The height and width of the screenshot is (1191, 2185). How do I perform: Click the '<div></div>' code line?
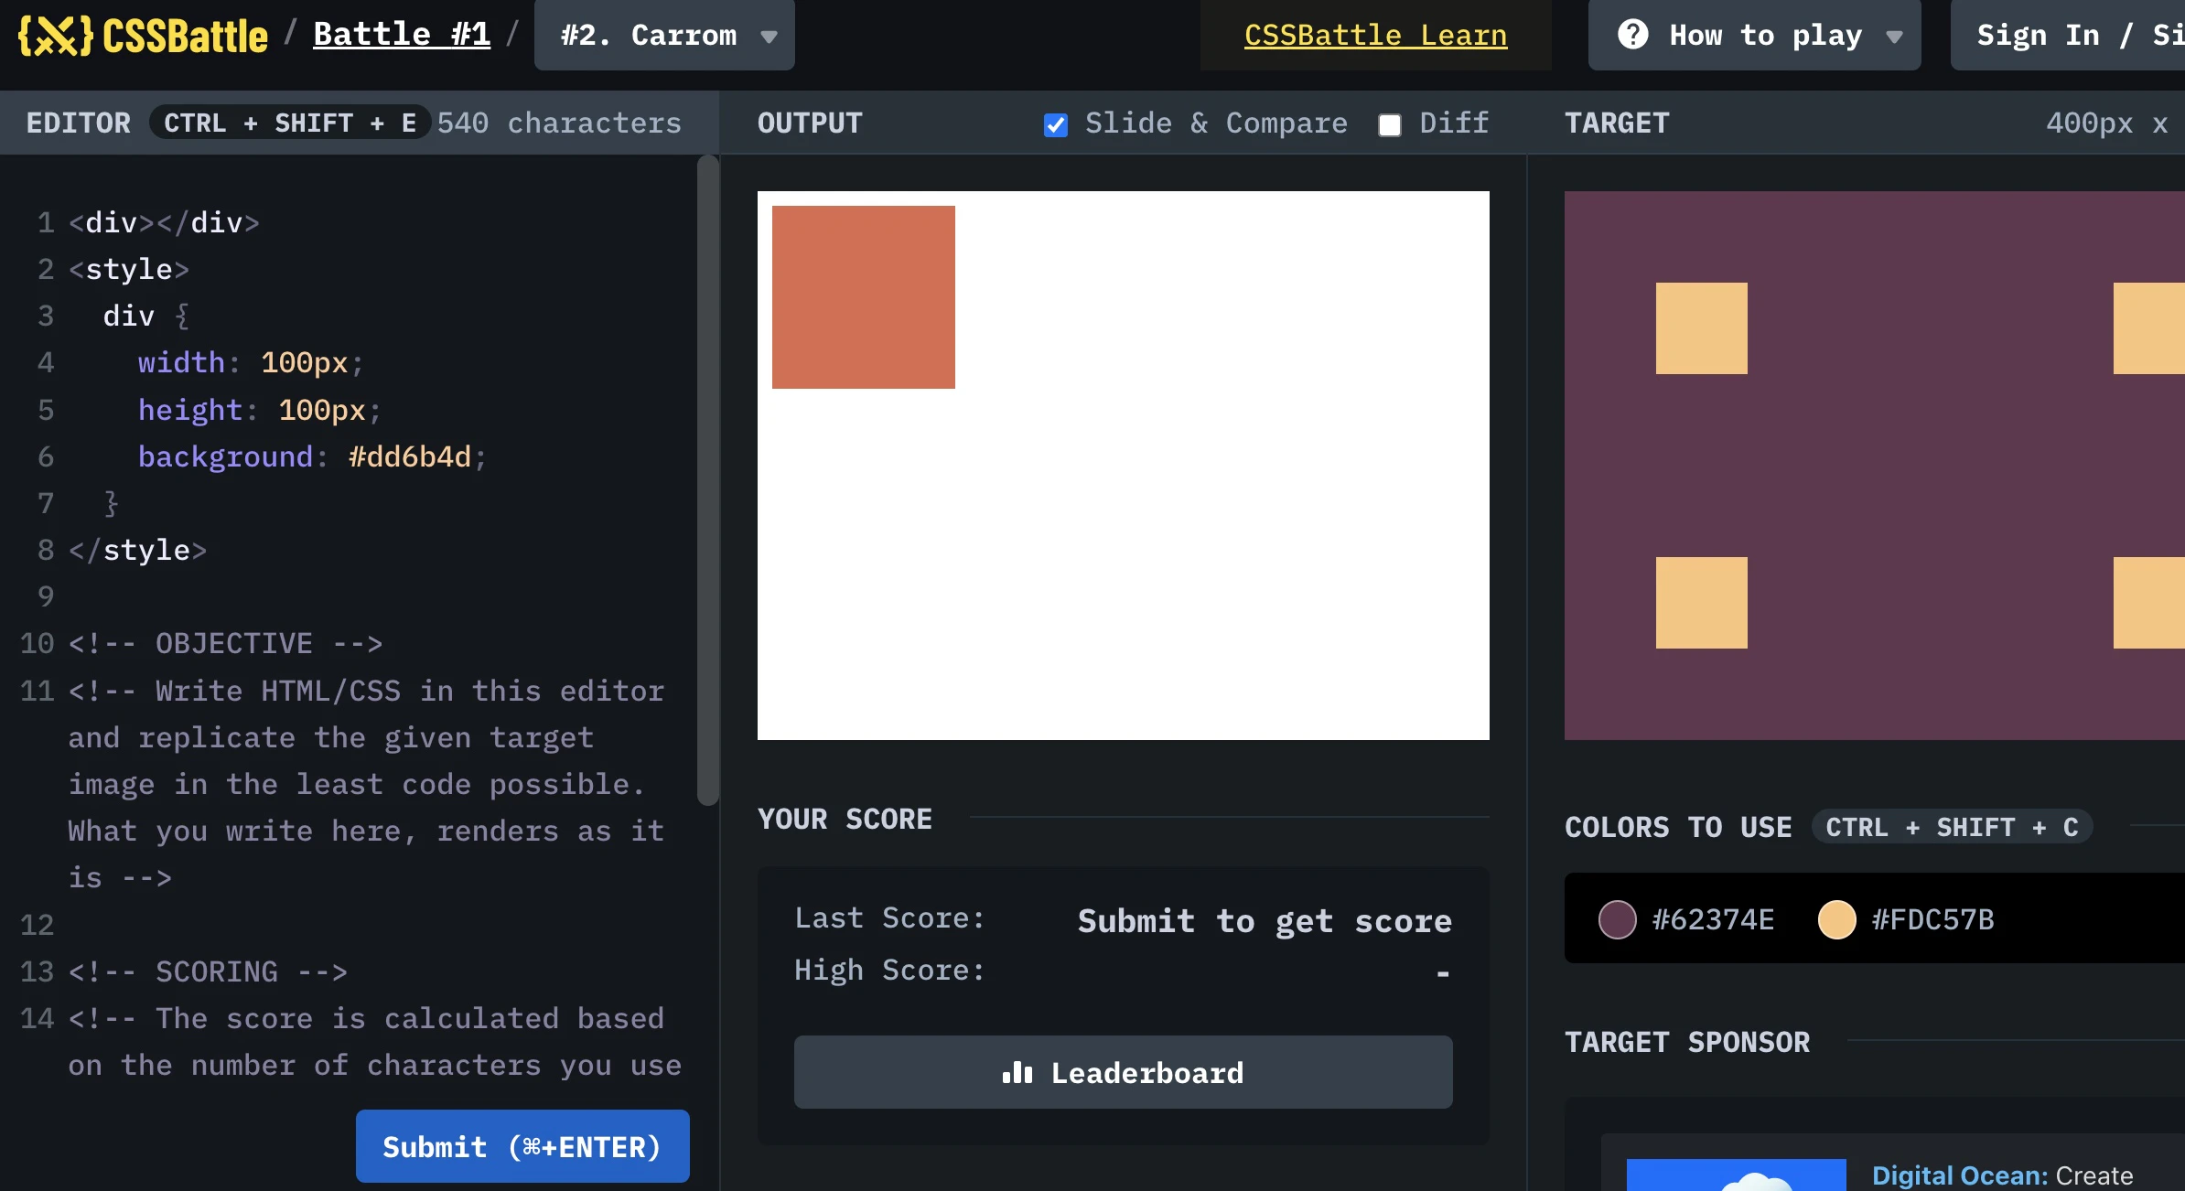(x=164, y=222)
